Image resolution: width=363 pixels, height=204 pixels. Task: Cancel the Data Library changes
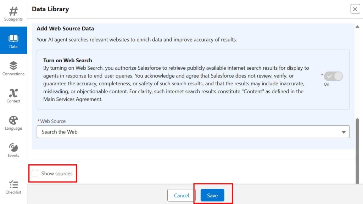pyautogui.click(x=181, y=195)
